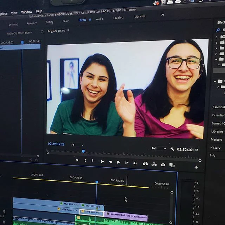Switch to the Audio workspace
The height and width of the screenshot is (225, 225).
[99, 19]
